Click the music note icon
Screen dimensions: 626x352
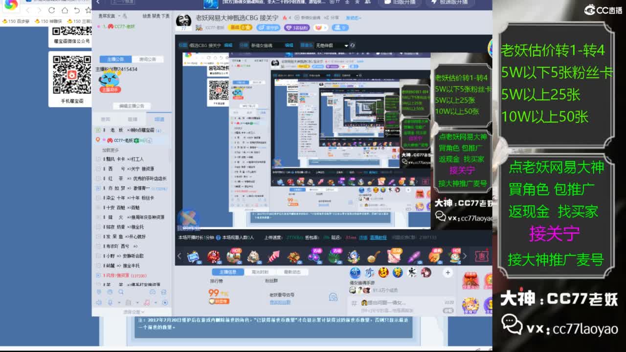coord(146,303)
